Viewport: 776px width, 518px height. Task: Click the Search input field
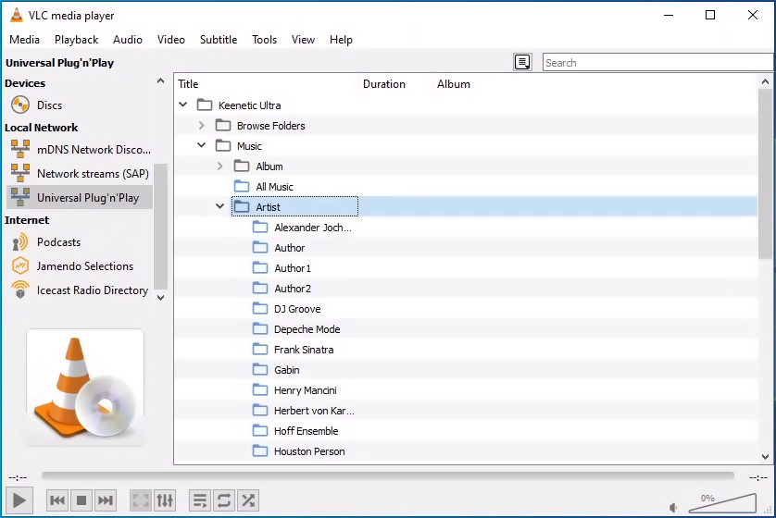658,62
